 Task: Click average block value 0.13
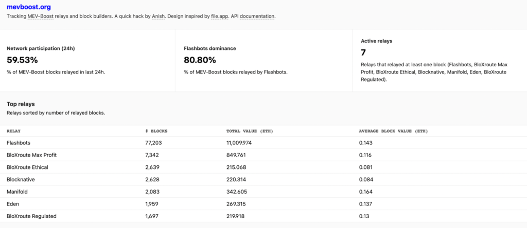[x=364, y=216]
